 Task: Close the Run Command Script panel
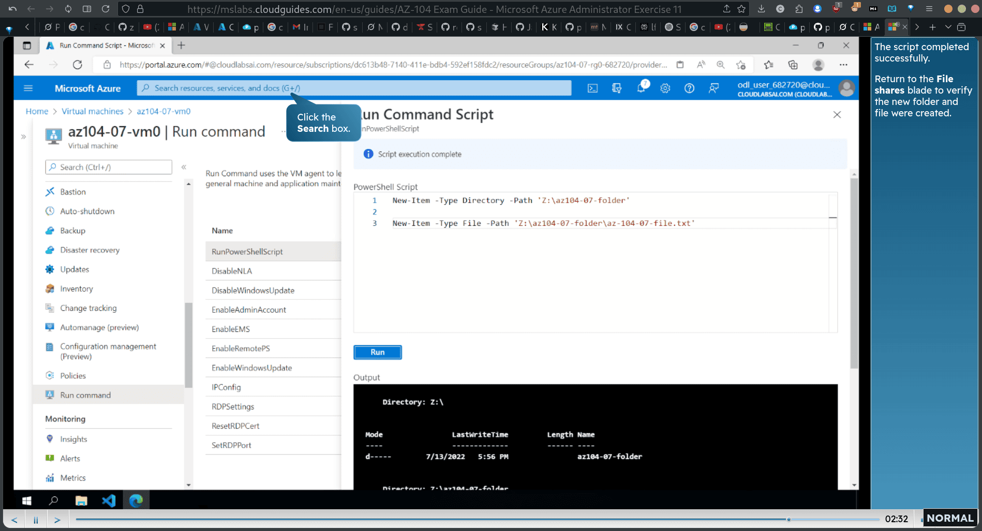click(837, 115)
